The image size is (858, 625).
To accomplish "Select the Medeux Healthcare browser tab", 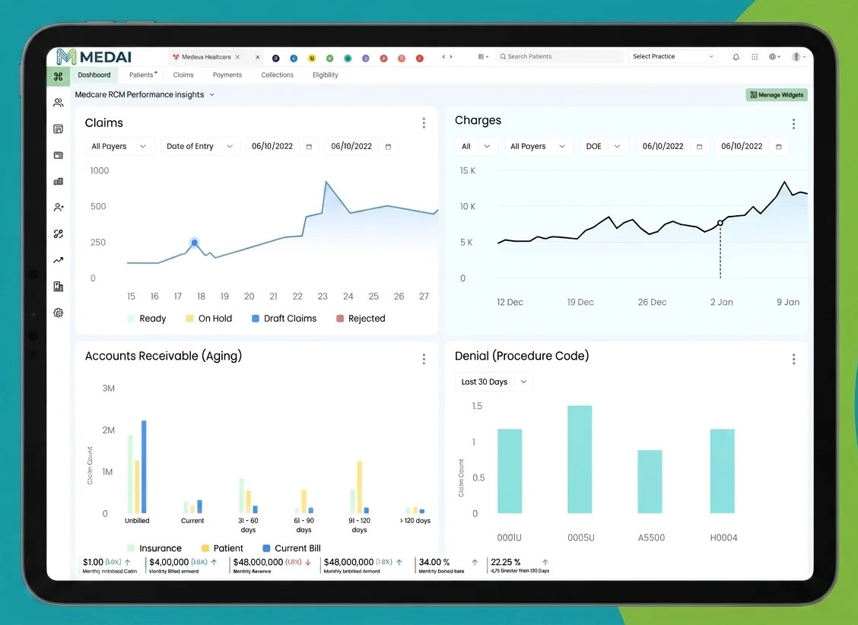I will (206, 57).
